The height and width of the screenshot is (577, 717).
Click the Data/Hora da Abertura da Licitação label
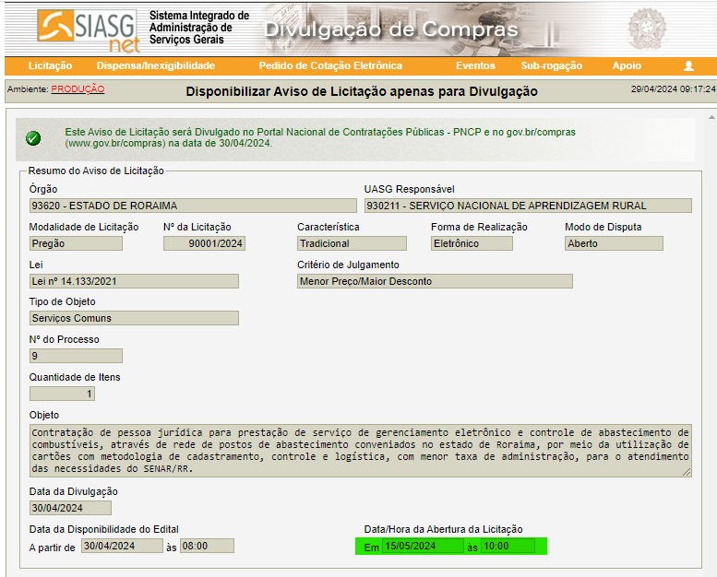pyautogui.click(x=443, y=529)
